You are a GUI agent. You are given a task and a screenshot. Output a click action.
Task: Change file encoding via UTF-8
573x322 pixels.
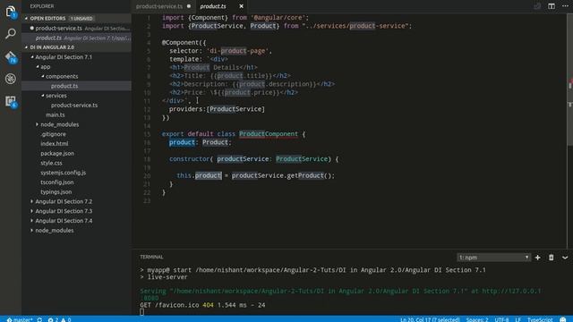tap(501, 319)
